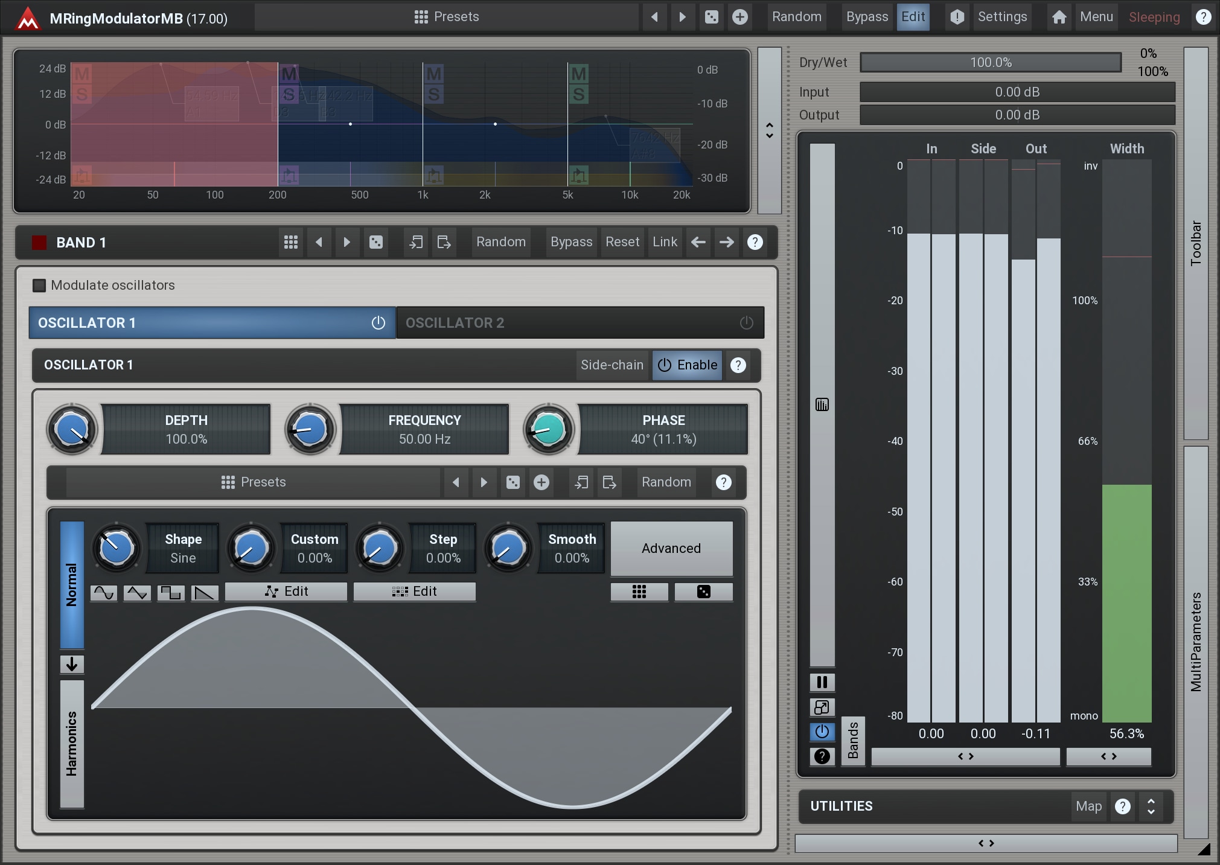Select the square waveform shape icon

click(x=171, y=593)
